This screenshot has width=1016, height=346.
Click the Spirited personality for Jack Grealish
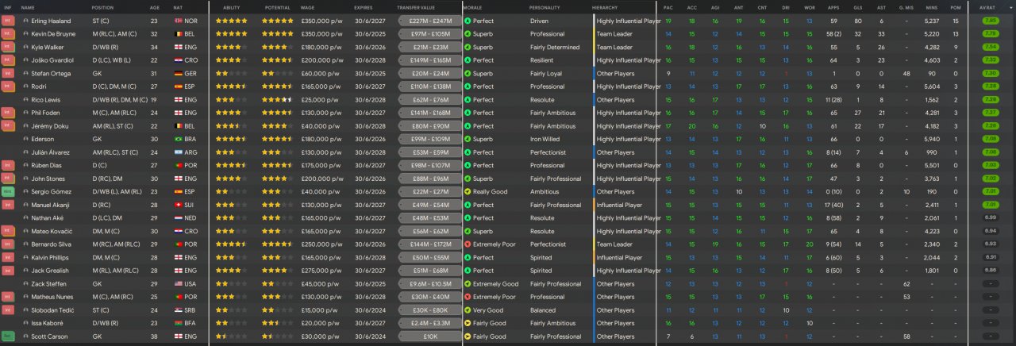coord(541,271)
